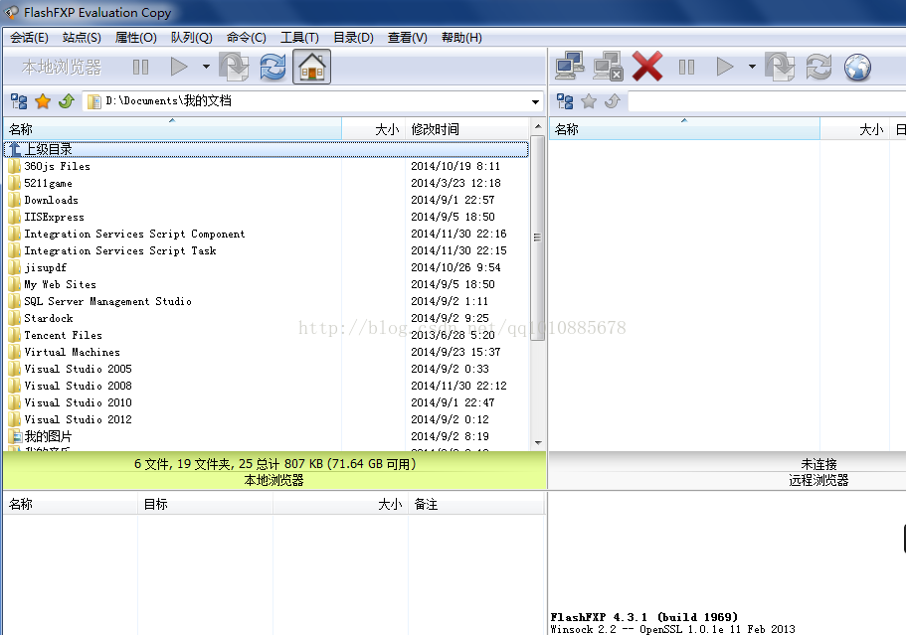The width and height of the screenshot is (906, 635).
Task: Click the local folder tree icon beside path
Action: [x=19, y=101]
